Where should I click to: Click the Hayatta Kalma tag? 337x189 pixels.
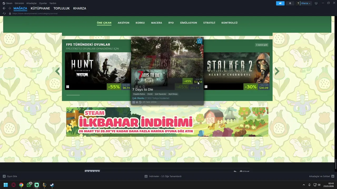139,94
